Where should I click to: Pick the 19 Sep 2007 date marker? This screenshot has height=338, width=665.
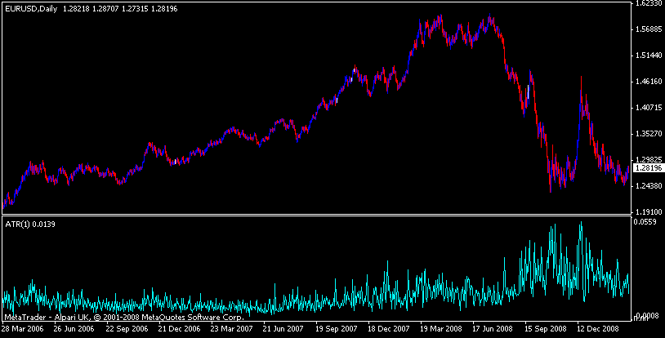tap(337, 329)
